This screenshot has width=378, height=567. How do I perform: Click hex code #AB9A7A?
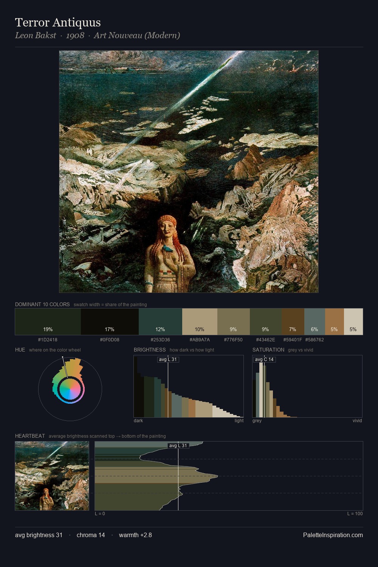pos(200,340)
